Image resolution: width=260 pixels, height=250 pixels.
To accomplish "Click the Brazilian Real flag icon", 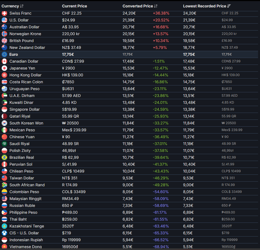I will (4, 157).
